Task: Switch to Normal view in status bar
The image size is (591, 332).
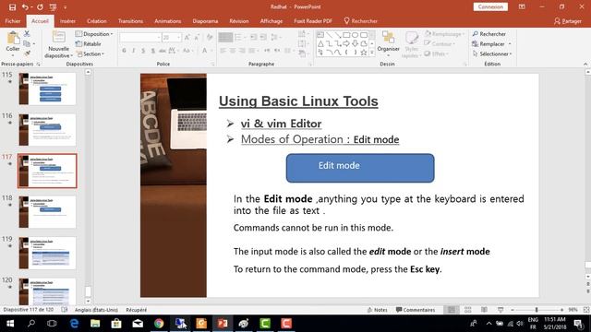Action: 452,310
